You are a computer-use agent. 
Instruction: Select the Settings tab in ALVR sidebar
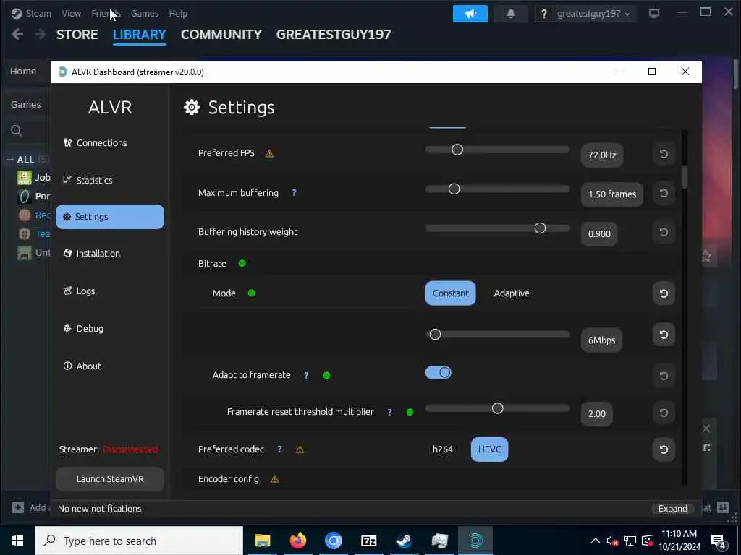tap(110, 217)
